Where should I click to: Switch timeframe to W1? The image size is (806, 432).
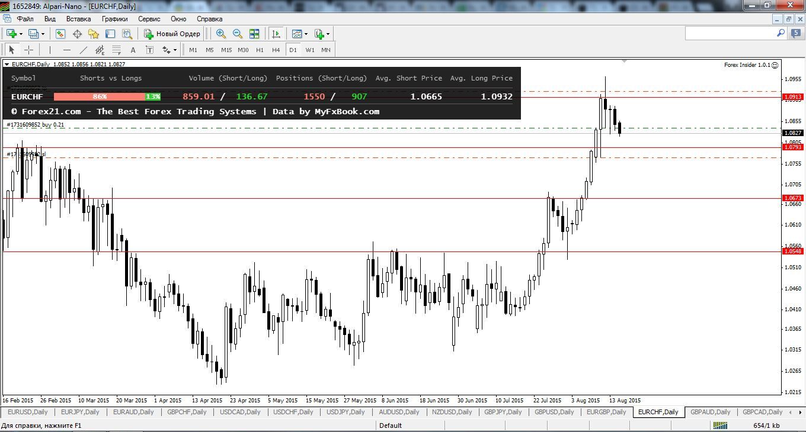(x=310, y=50)
